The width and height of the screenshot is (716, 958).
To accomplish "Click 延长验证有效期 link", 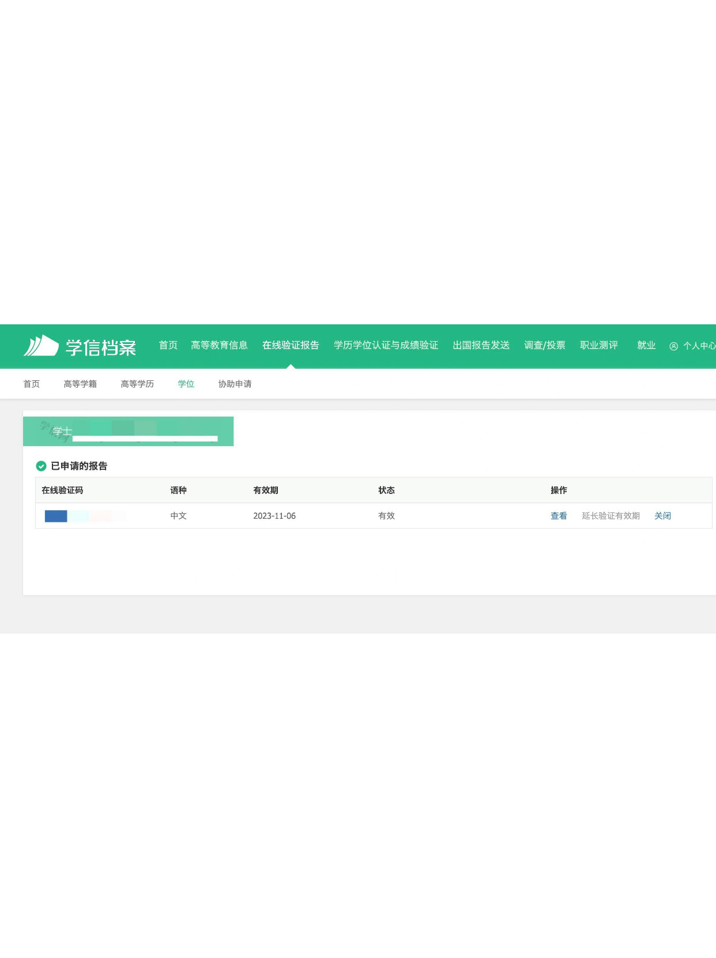I will click(x=611, y=516).
